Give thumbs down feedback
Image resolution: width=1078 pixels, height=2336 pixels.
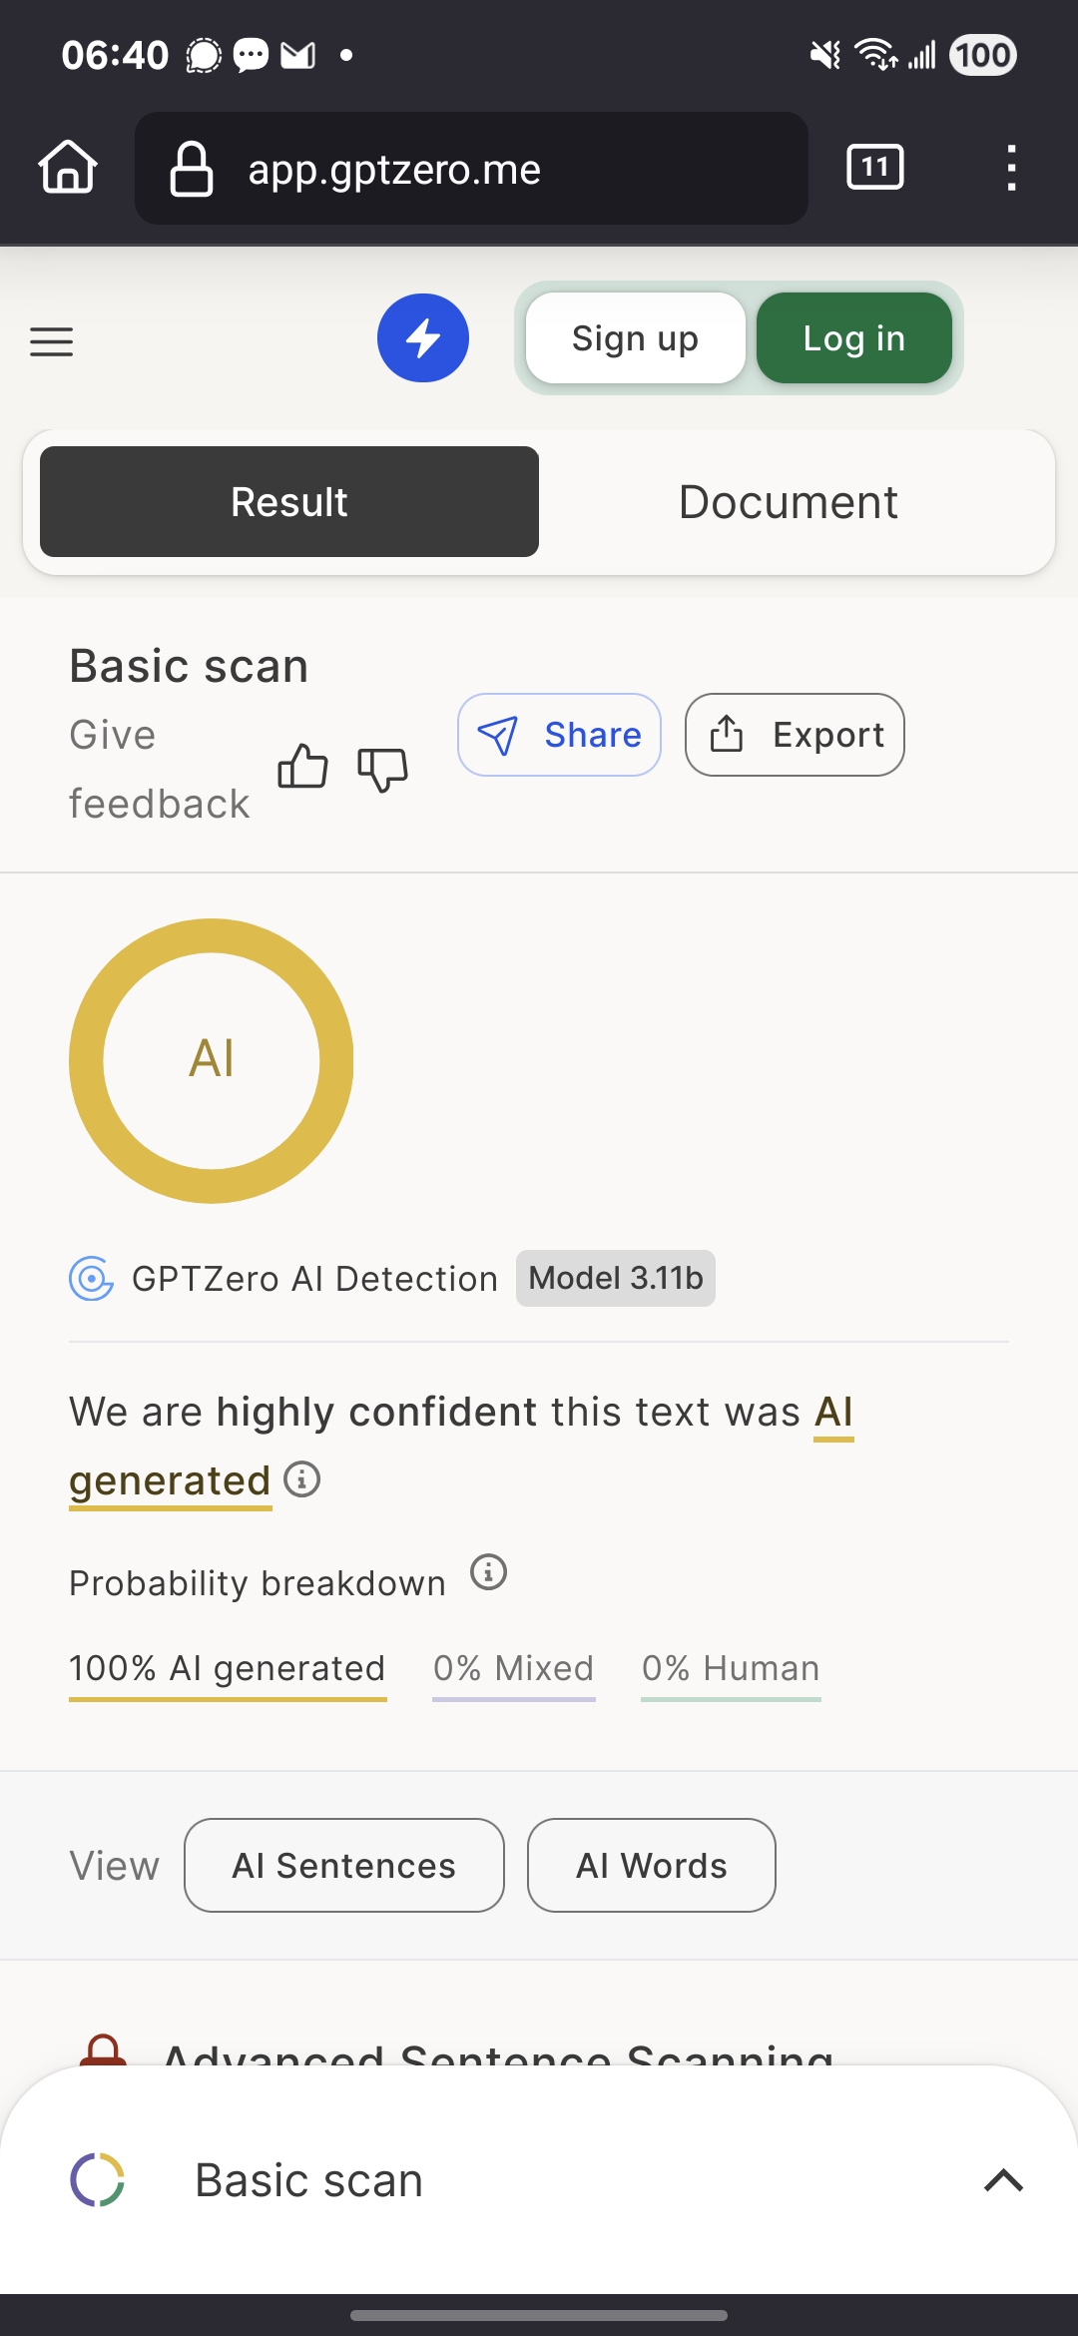click(382, 769)
